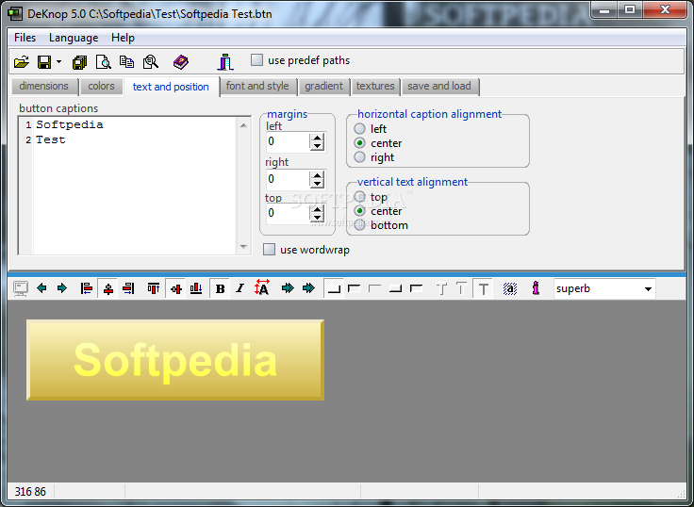The width and height of the screenshot is (694, 507).
Task: Decrease the right margin value
Action: [317, 184]
